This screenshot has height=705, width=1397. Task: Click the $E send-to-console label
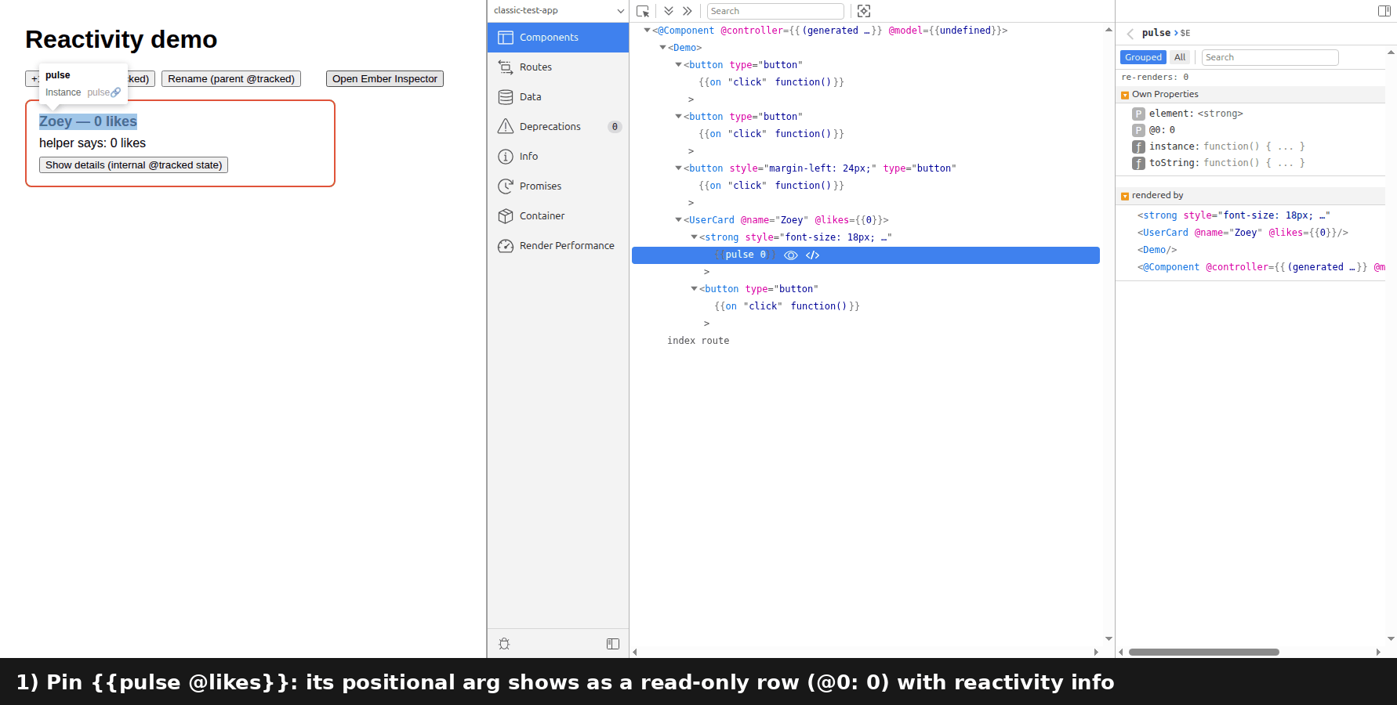pos(1185,34)
